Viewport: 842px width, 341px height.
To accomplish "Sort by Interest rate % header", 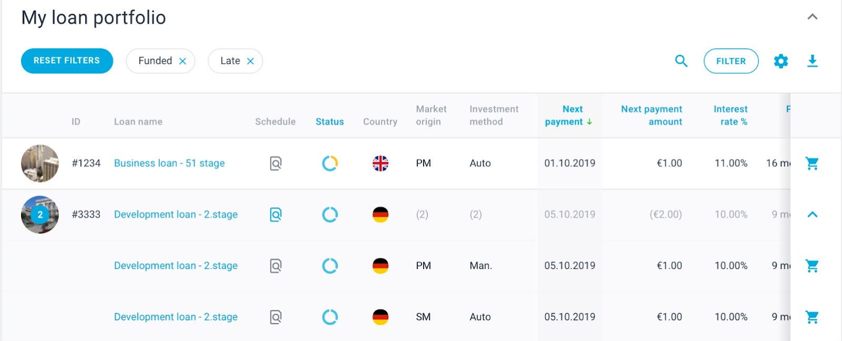I will point(730,115).
